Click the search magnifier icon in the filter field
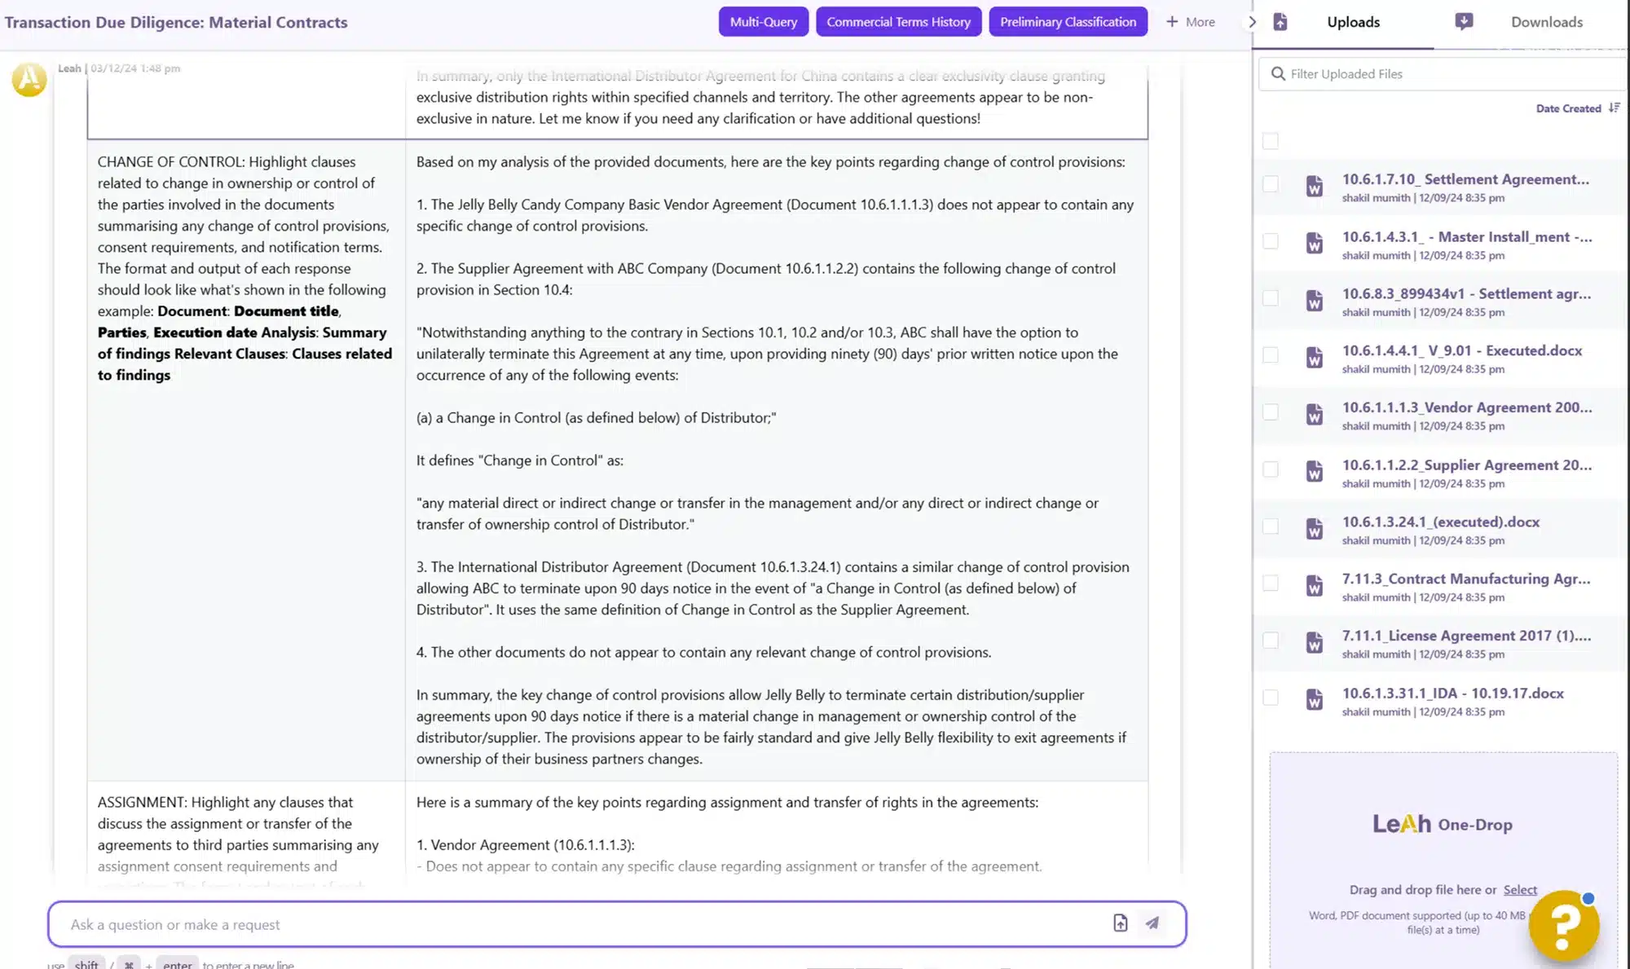Viewport: 1630px width, 969px height. [x=1277, y=74]
